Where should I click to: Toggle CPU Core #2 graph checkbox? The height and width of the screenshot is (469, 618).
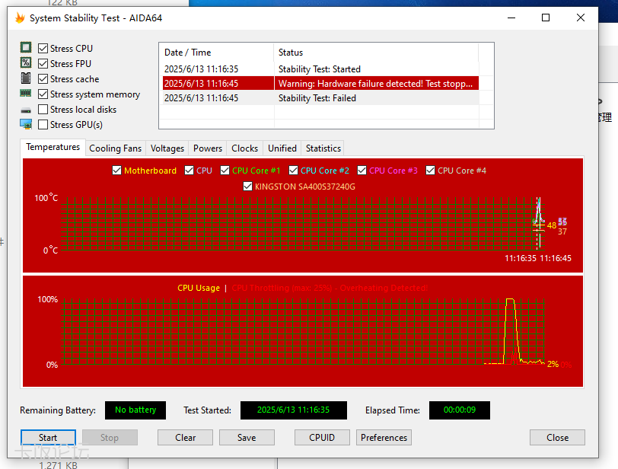pyautogui.click(x=293, y=171)
